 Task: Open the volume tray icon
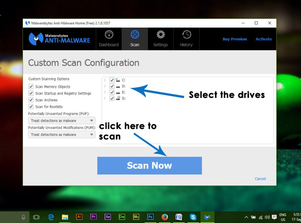[x=267, y=217]
